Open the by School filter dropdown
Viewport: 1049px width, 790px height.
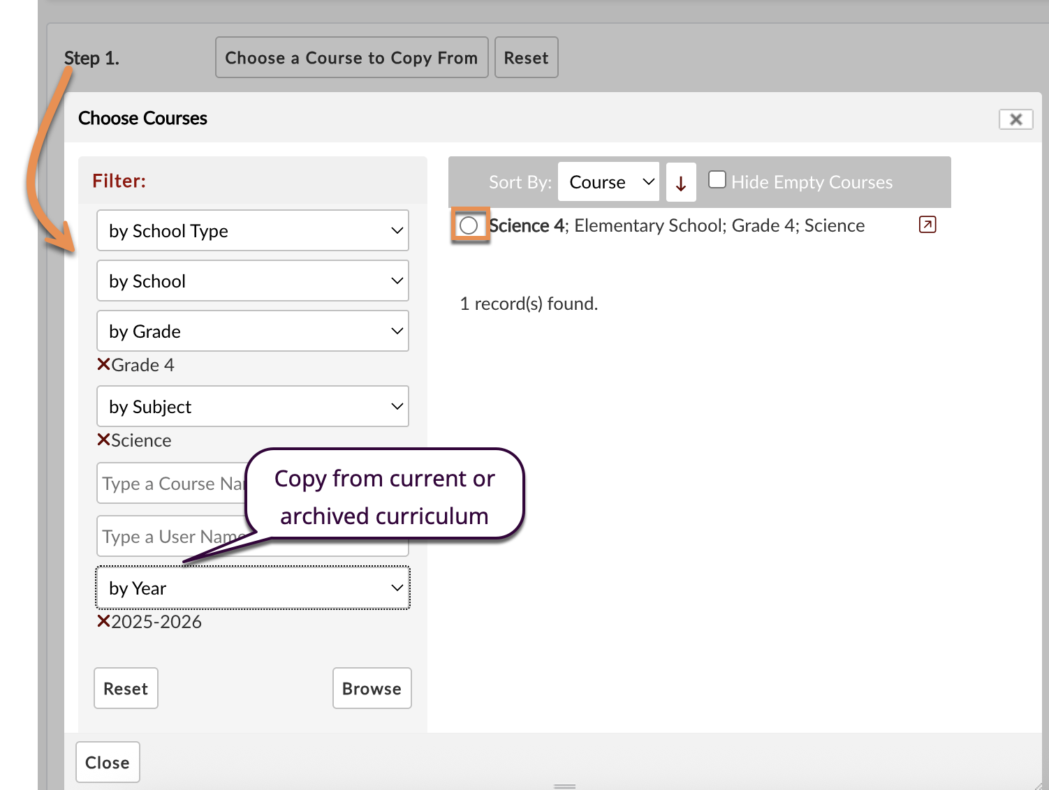point(252,281)
